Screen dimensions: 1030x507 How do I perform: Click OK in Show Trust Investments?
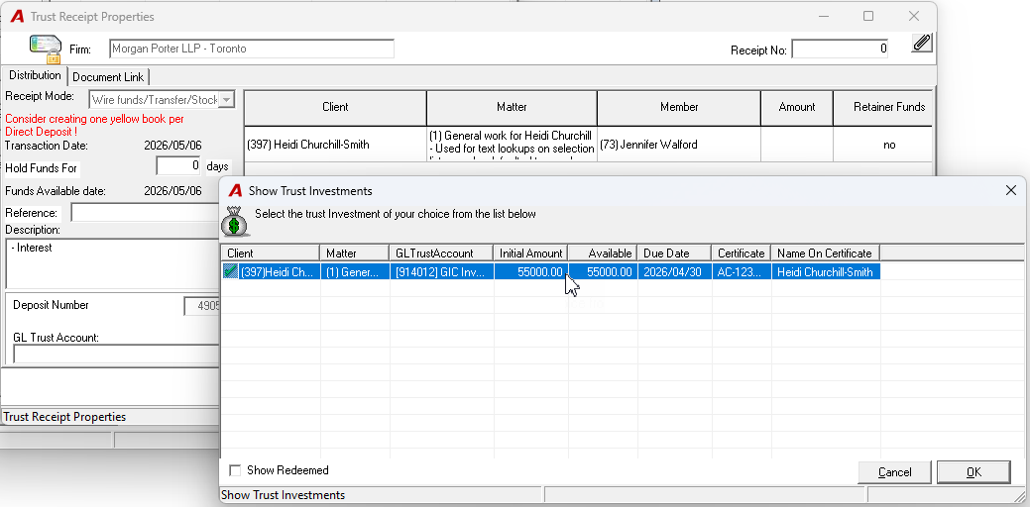pyautogui.click(x=973, y=472)
